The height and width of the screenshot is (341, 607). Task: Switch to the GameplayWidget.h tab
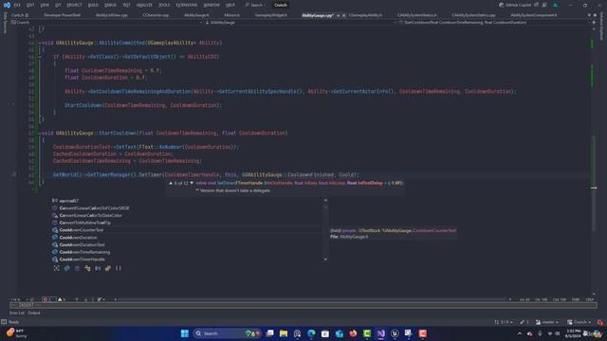(271, 15)
